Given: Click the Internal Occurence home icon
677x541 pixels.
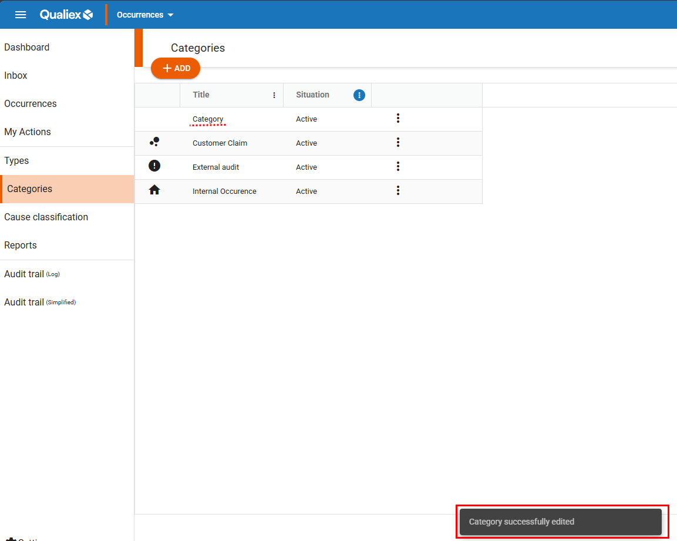Looking at the screenshot, I should pyautogui.click(x=154, y=190).
